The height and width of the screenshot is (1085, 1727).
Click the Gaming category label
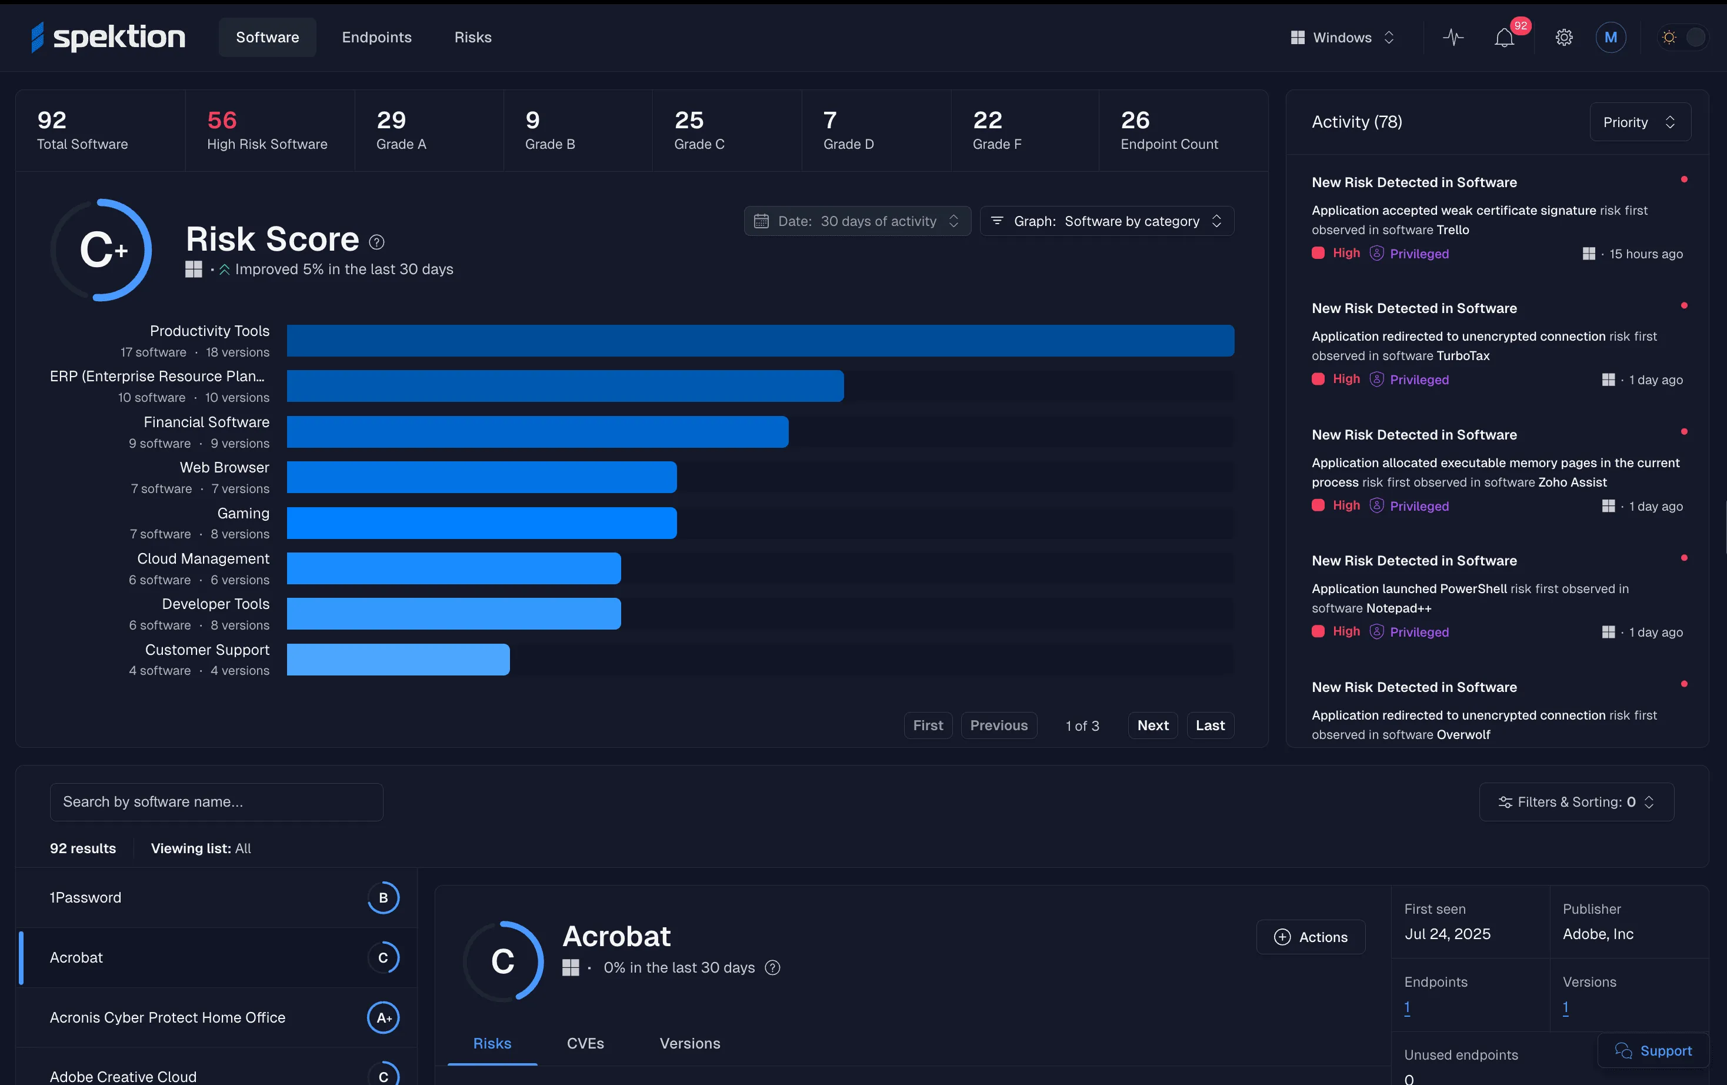point(243,513)
